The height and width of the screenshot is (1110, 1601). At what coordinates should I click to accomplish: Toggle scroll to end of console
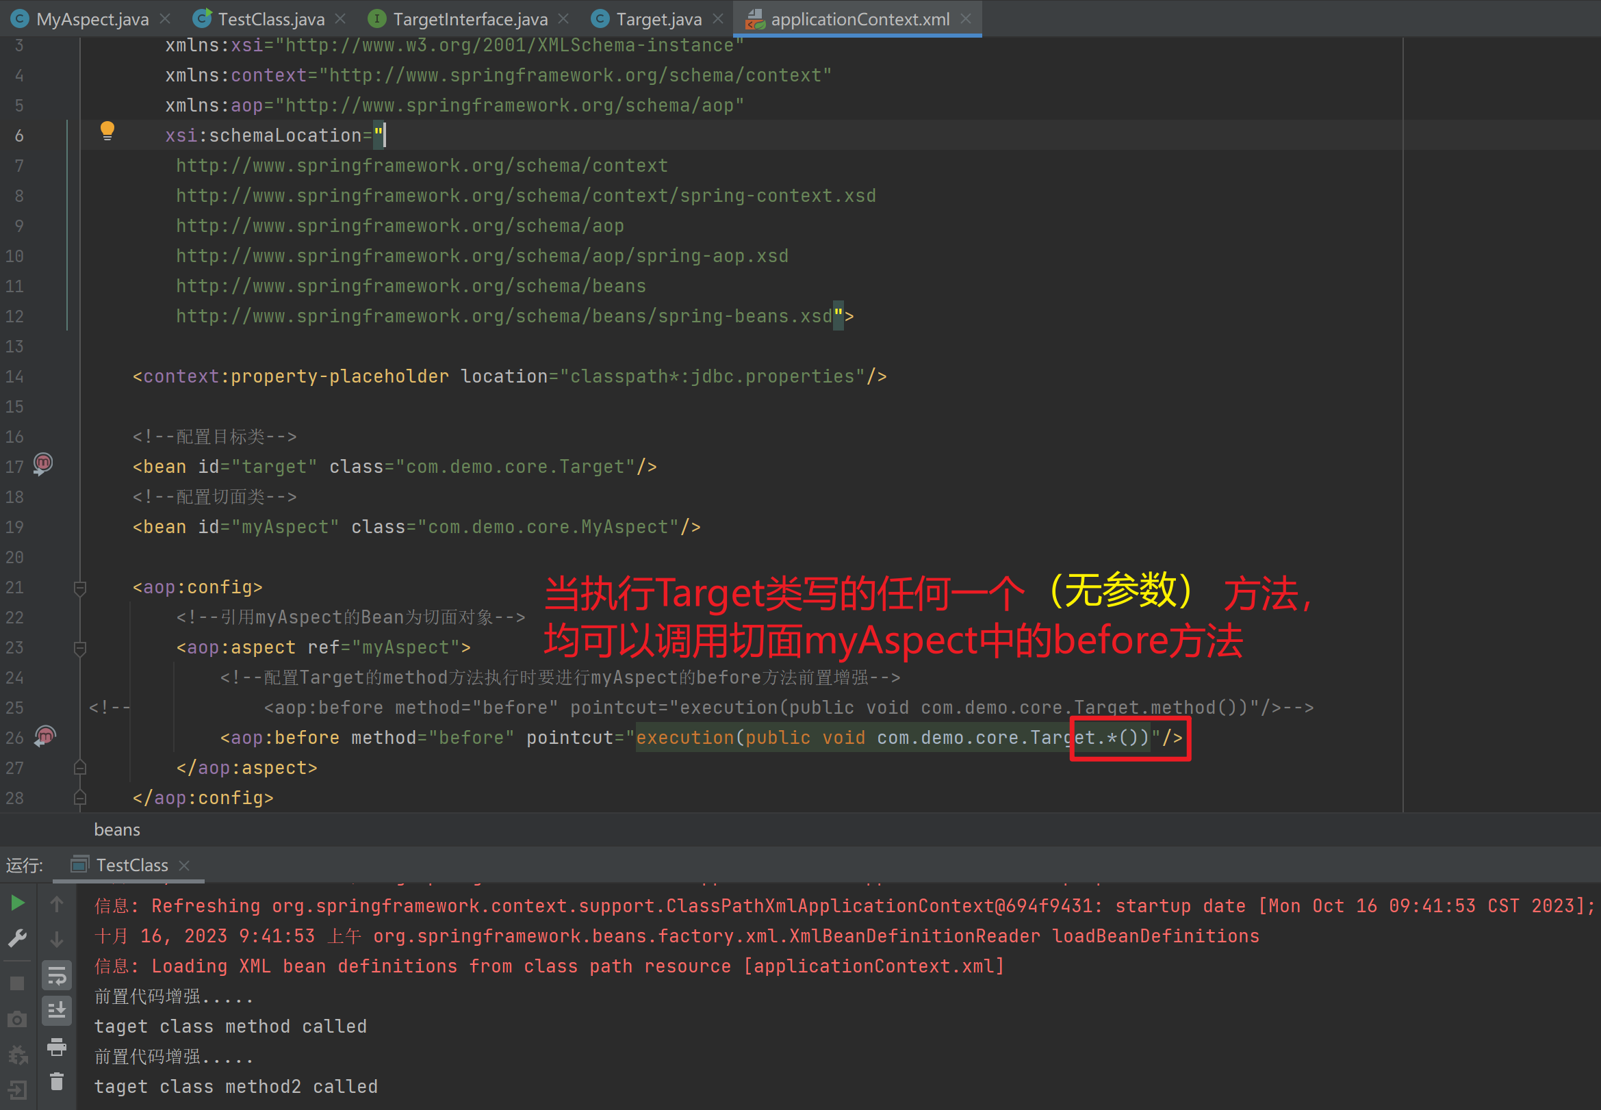[x=56, y=1011]
